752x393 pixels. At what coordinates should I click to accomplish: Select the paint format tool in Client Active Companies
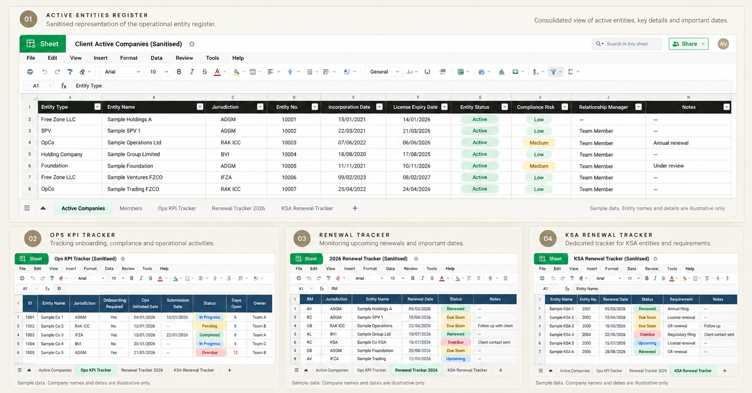coord(70,72)
